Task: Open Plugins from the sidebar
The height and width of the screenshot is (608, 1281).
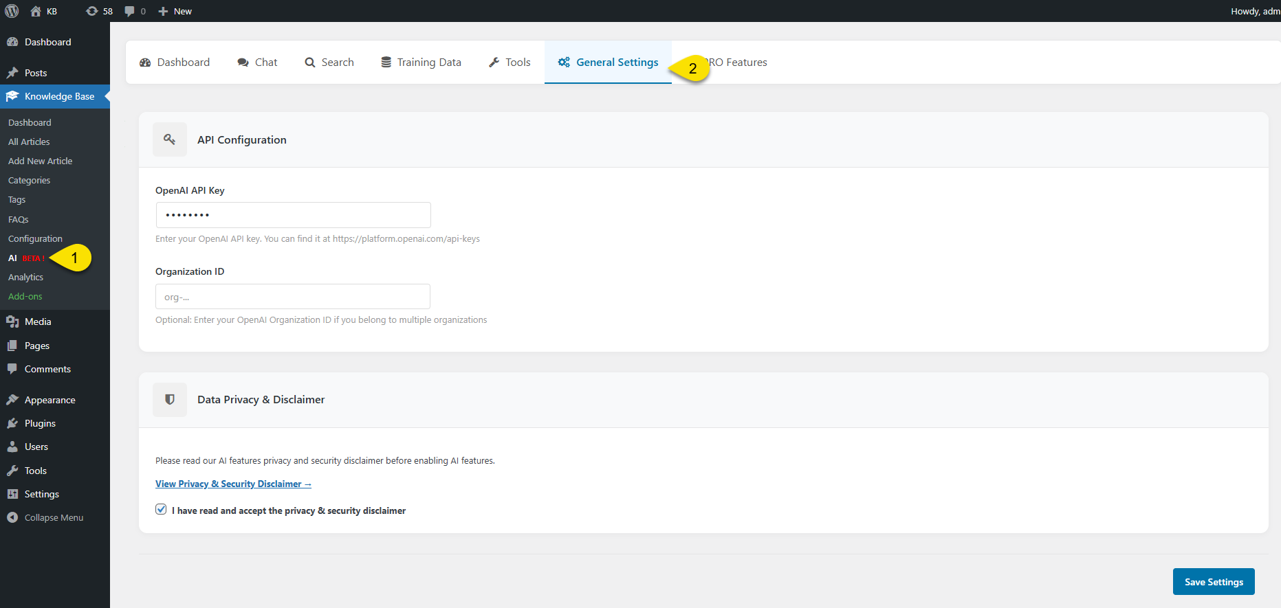Action: 40,423
